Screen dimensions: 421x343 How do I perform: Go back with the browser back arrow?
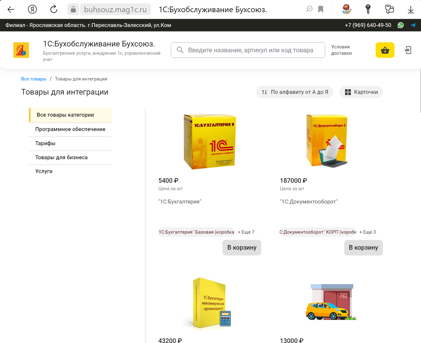tap(11, 9)
